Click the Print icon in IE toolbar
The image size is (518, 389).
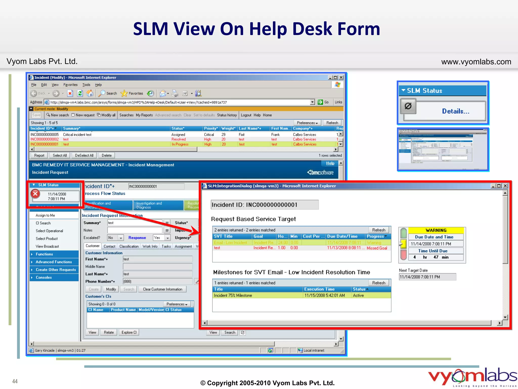[175, 93]
